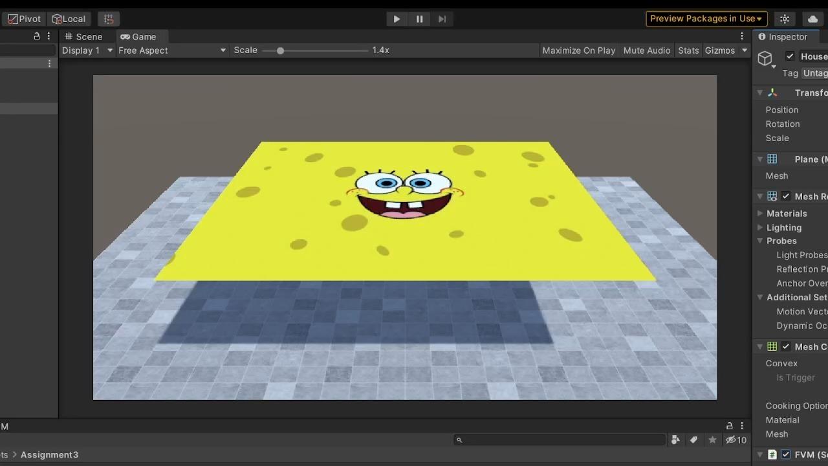
Task: Toggle Mute Audio for the Game view
Action: (647, 50)
